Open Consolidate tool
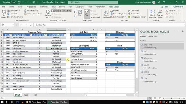This screenshot has width=186, height=104. pyautogui.click(x=134, y=11)
